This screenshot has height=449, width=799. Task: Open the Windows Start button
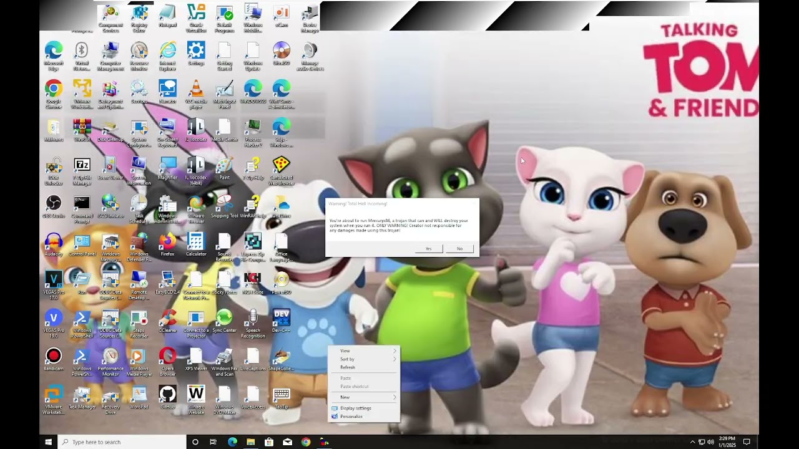[x=48, y=442]
